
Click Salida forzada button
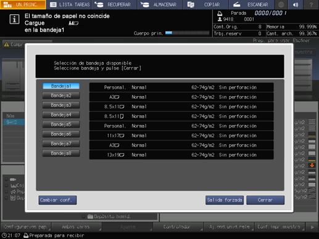225,200
